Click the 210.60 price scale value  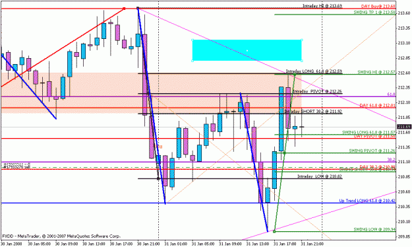point(404,192)
